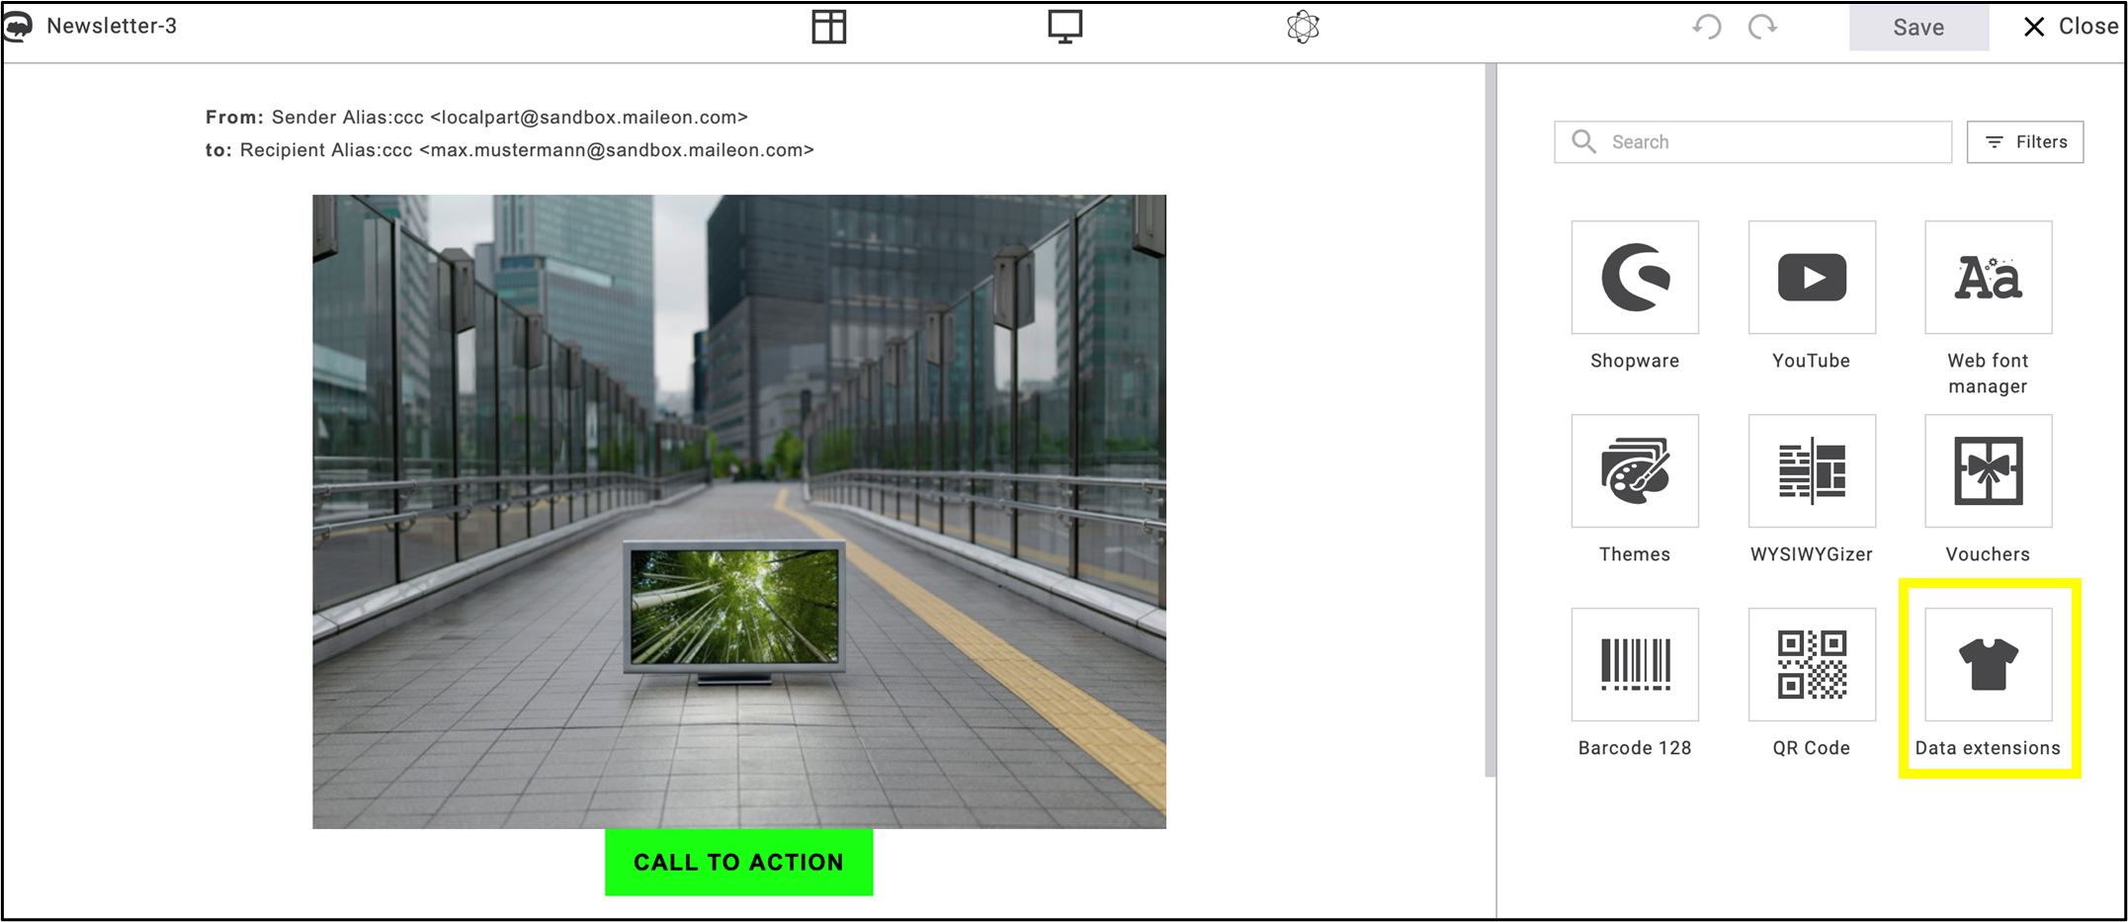Click the Save button
This screenshot has height=922, width=2128.
(1917, 27)
